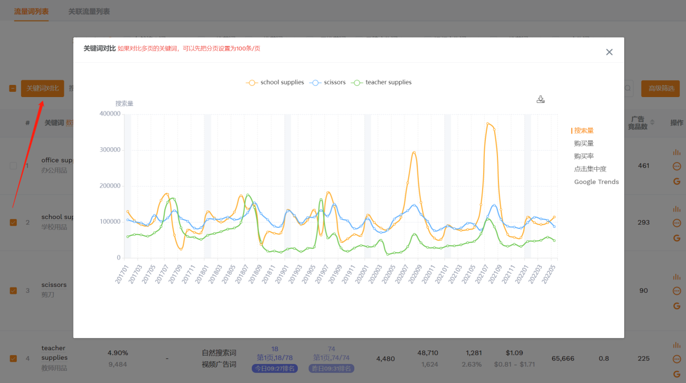This screenshot has height=383, width=686.
Task: Check the office supplies row checkbox
Action: pyautogui.click(x=13, y=166)
